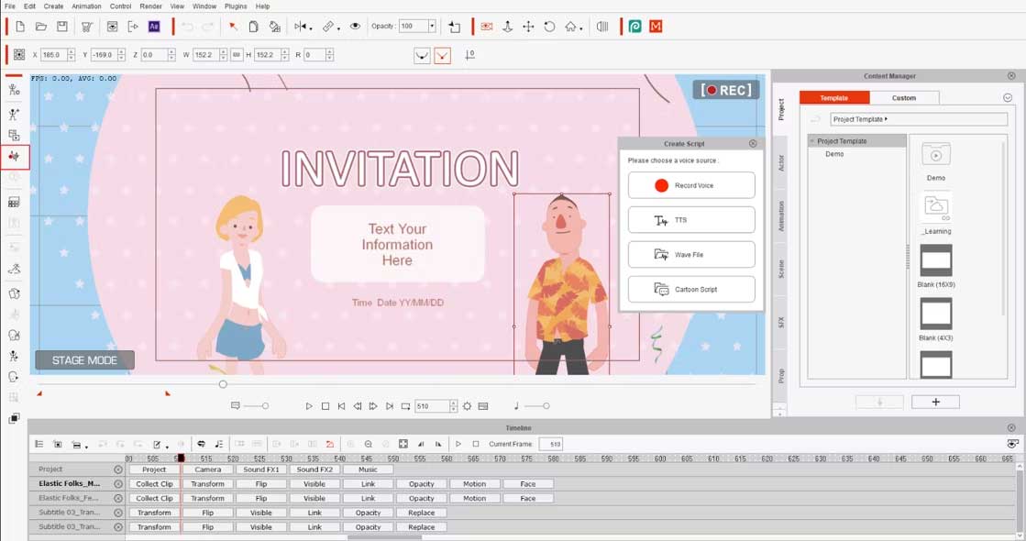
Task: Click the Play button under the stage
Action: tap(309, 406)
